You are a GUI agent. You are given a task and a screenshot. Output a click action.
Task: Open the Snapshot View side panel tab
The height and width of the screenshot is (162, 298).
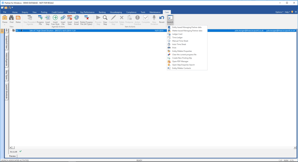(x=6, y=42)
